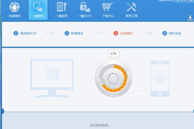Select step 1 请选择ROM

point(25,33)
